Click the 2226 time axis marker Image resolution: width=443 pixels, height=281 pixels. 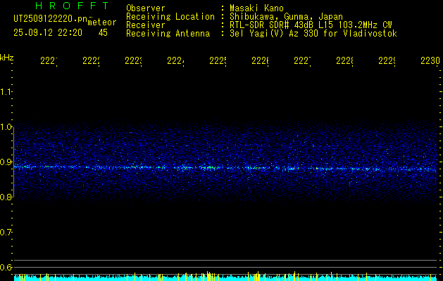(260, 61)
